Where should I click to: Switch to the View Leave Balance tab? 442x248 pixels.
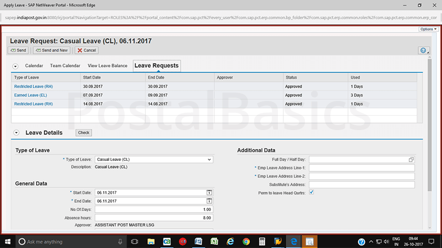pos(108,66)
